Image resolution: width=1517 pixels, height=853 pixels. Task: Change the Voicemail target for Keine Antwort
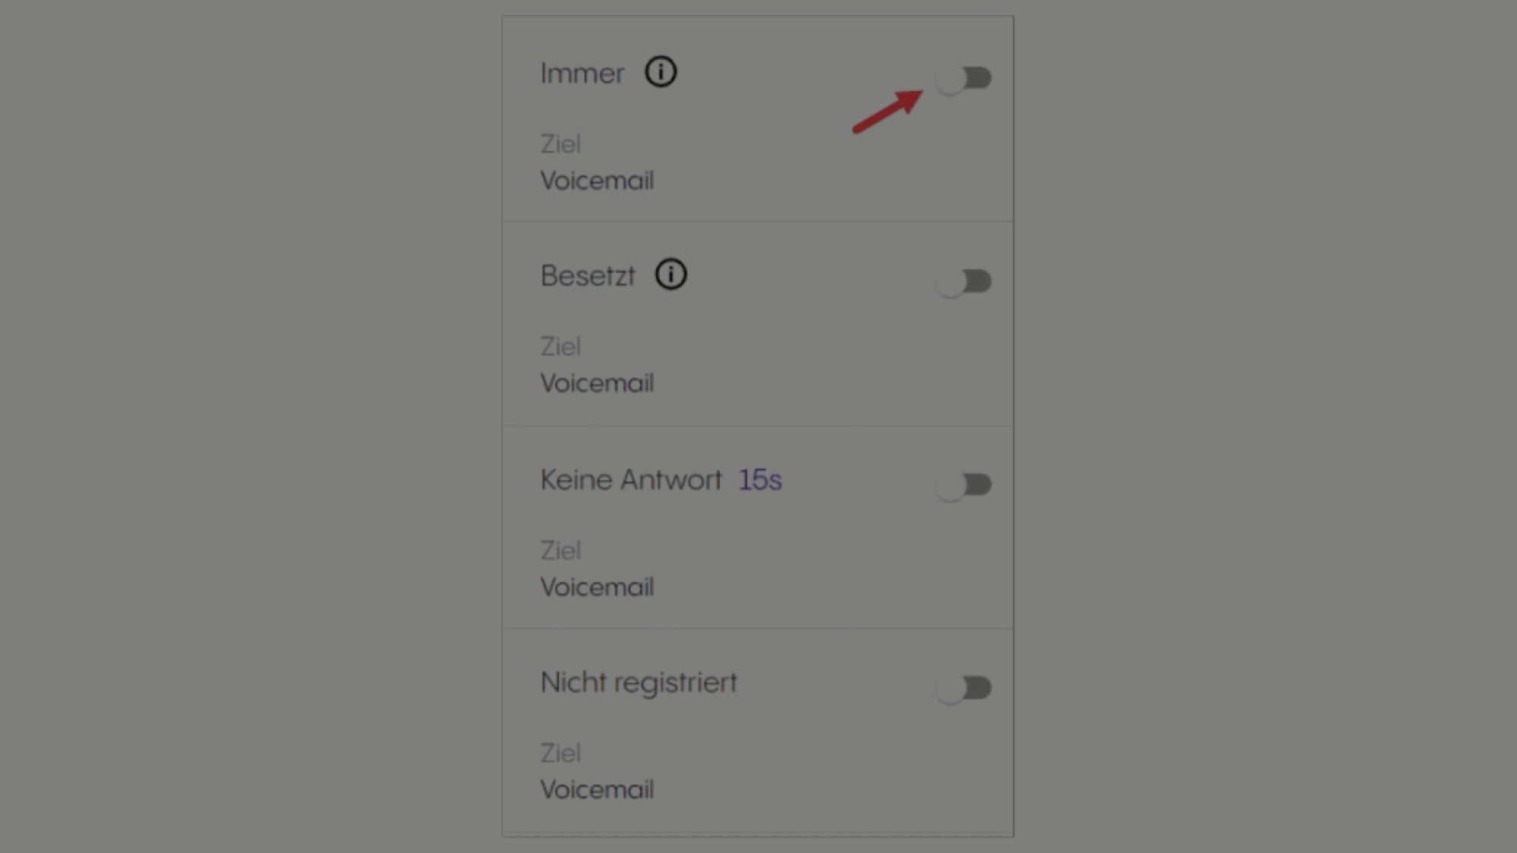coord(597,587)
